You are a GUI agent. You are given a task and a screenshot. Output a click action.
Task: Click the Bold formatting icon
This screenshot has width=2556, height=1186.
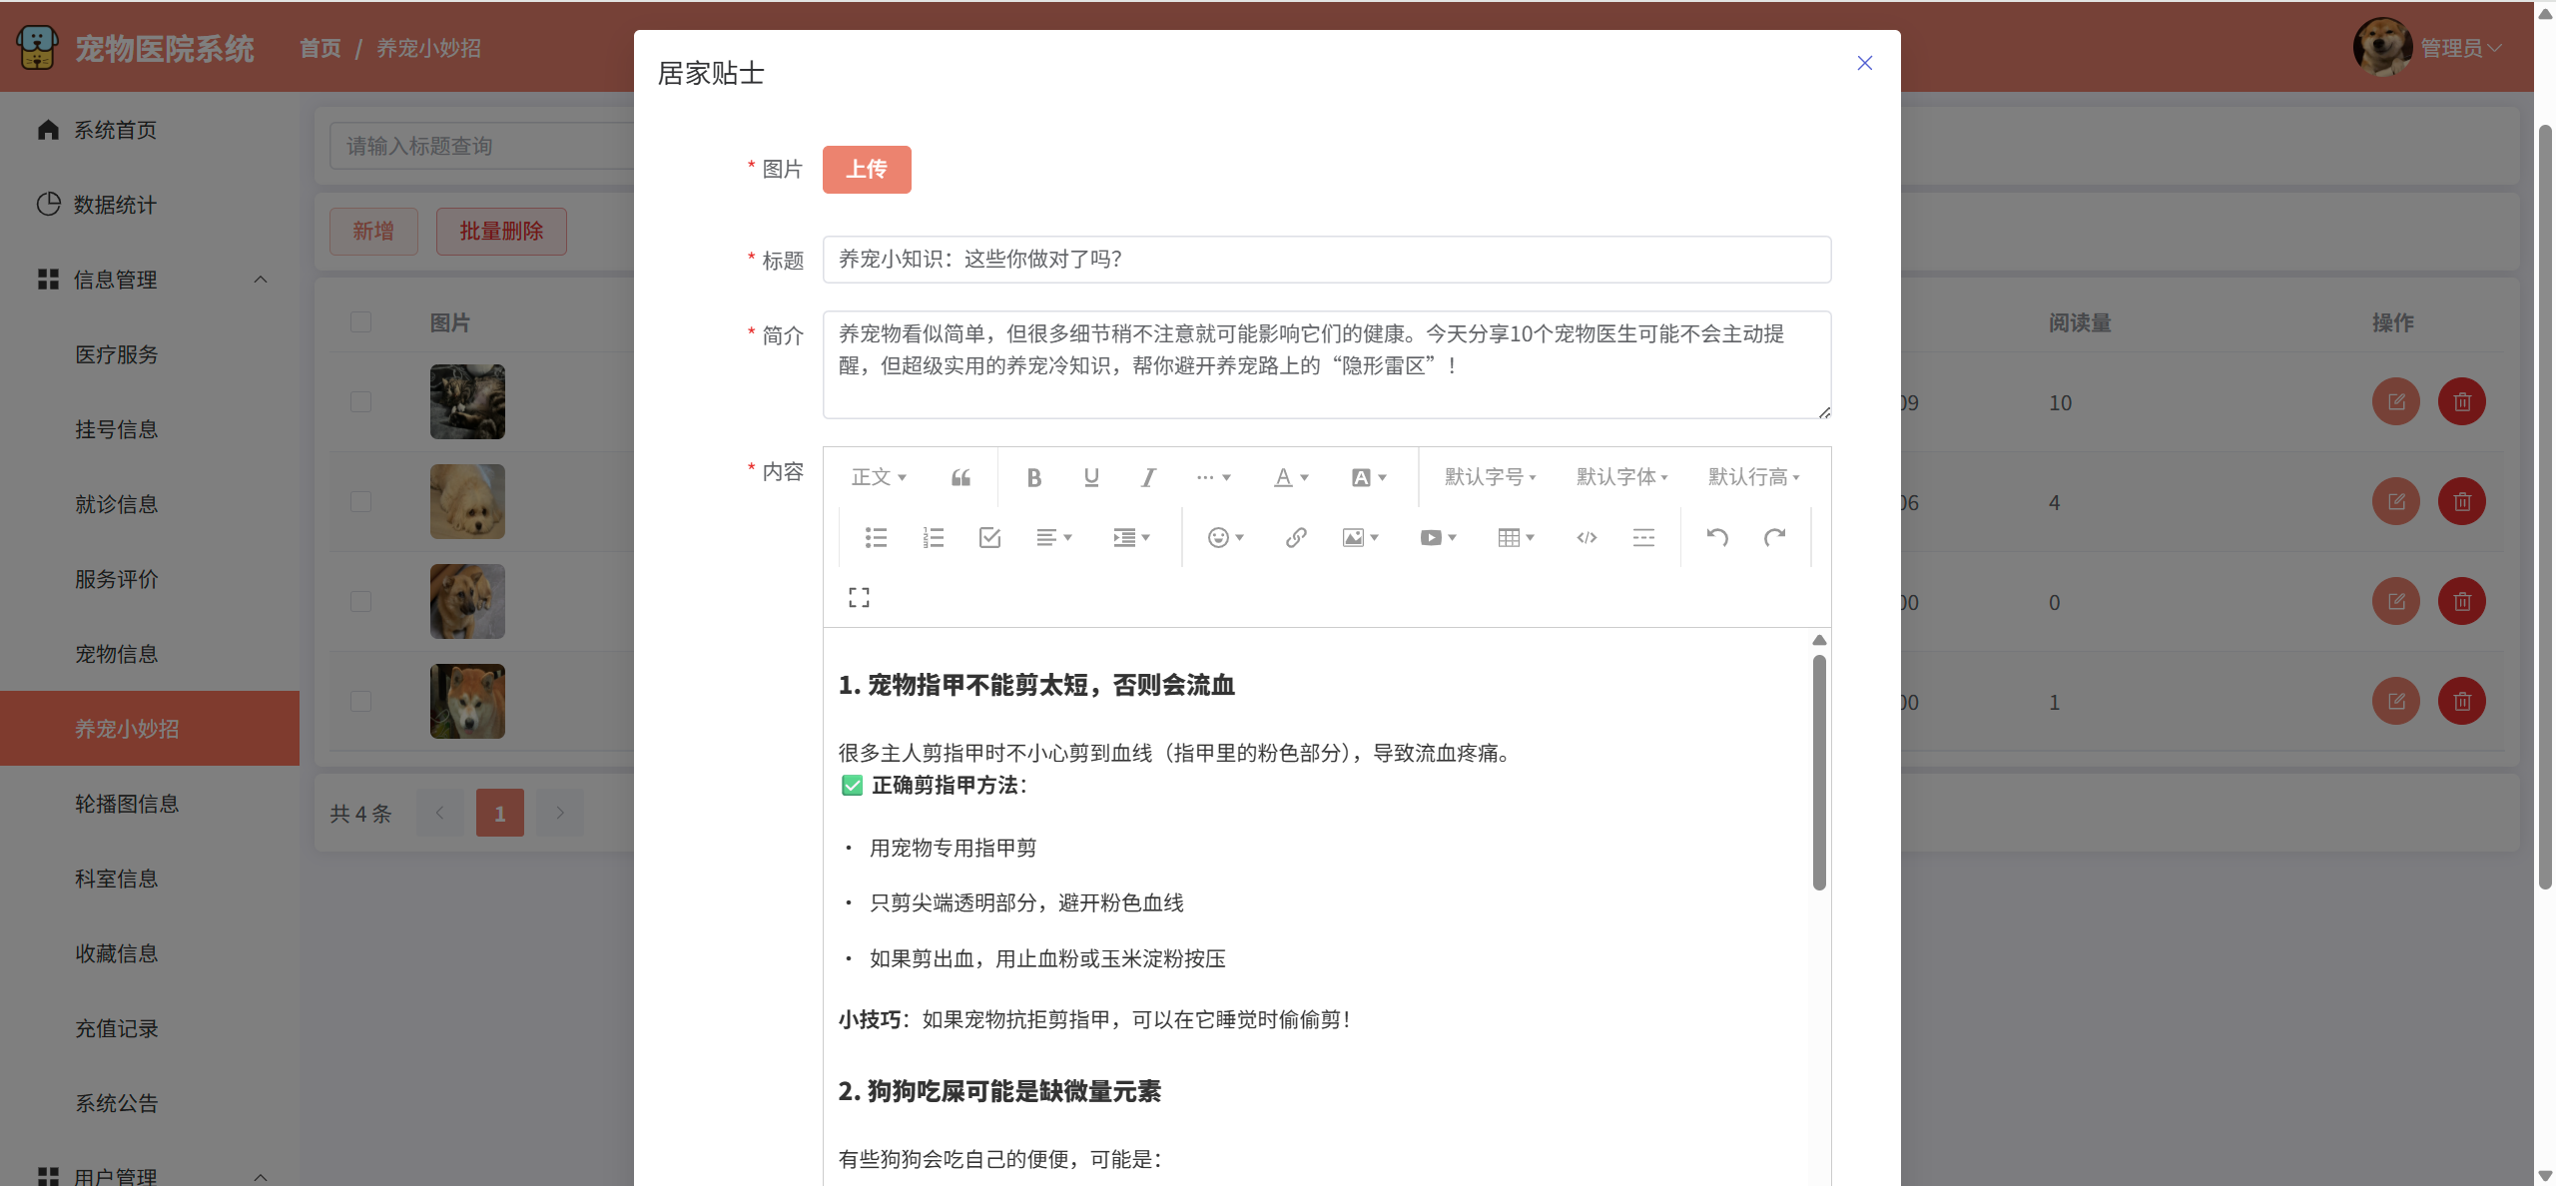[1034, 477]
